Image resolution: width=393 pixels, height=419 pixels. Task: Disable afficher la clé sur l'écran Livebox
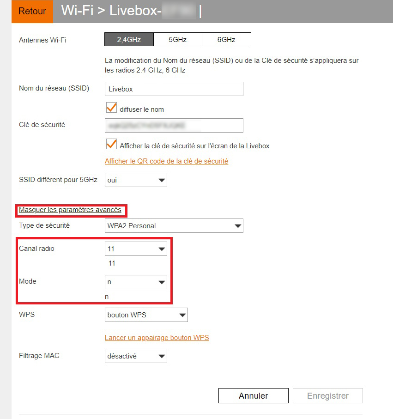pyautogui.click(x=111, y=144)
